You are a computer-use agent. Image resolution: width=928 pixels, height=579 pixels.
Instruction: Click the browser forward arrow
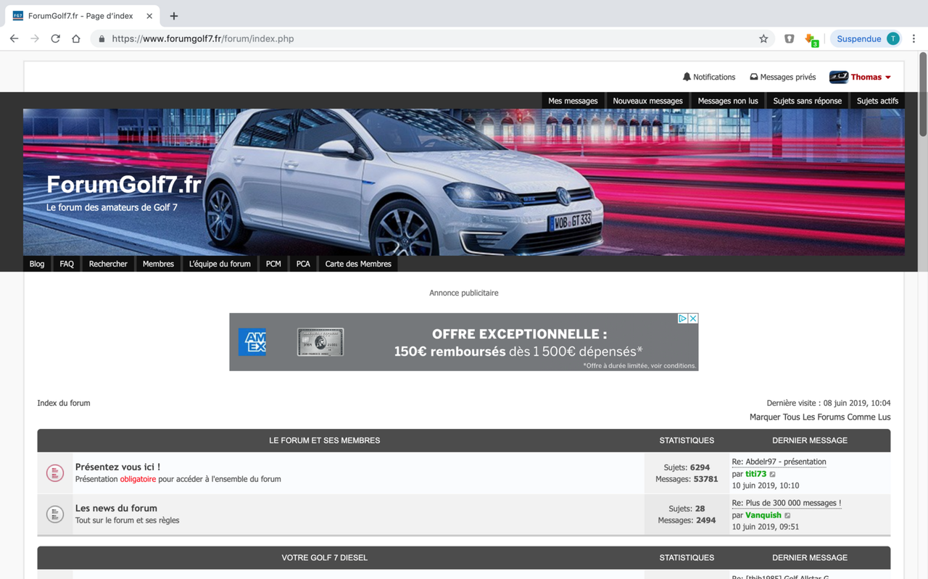[35, 38]
